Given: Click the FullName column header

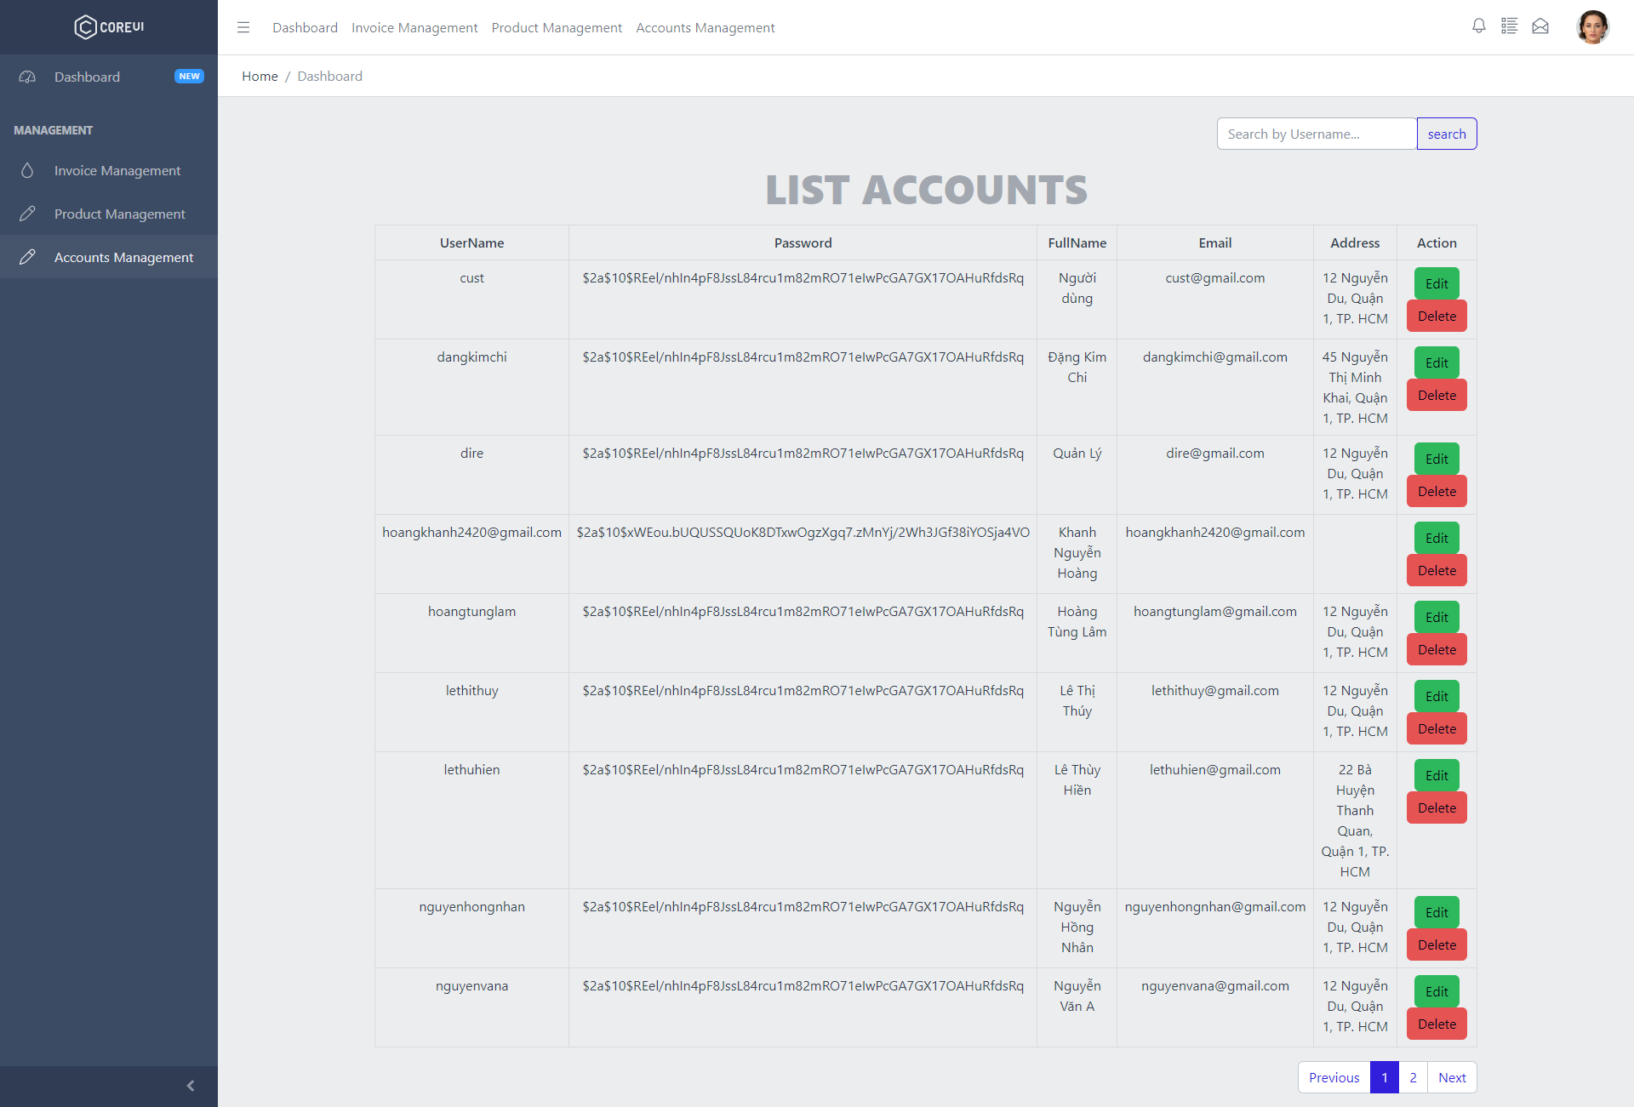Looking at the screenshot, I should 1077,243.
